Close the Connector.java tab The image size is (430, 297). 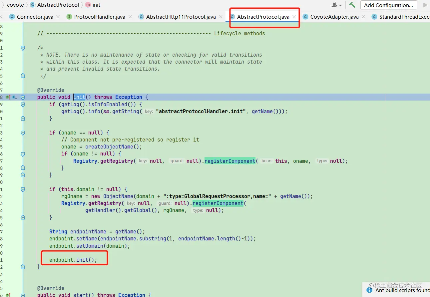click(58, 17)
